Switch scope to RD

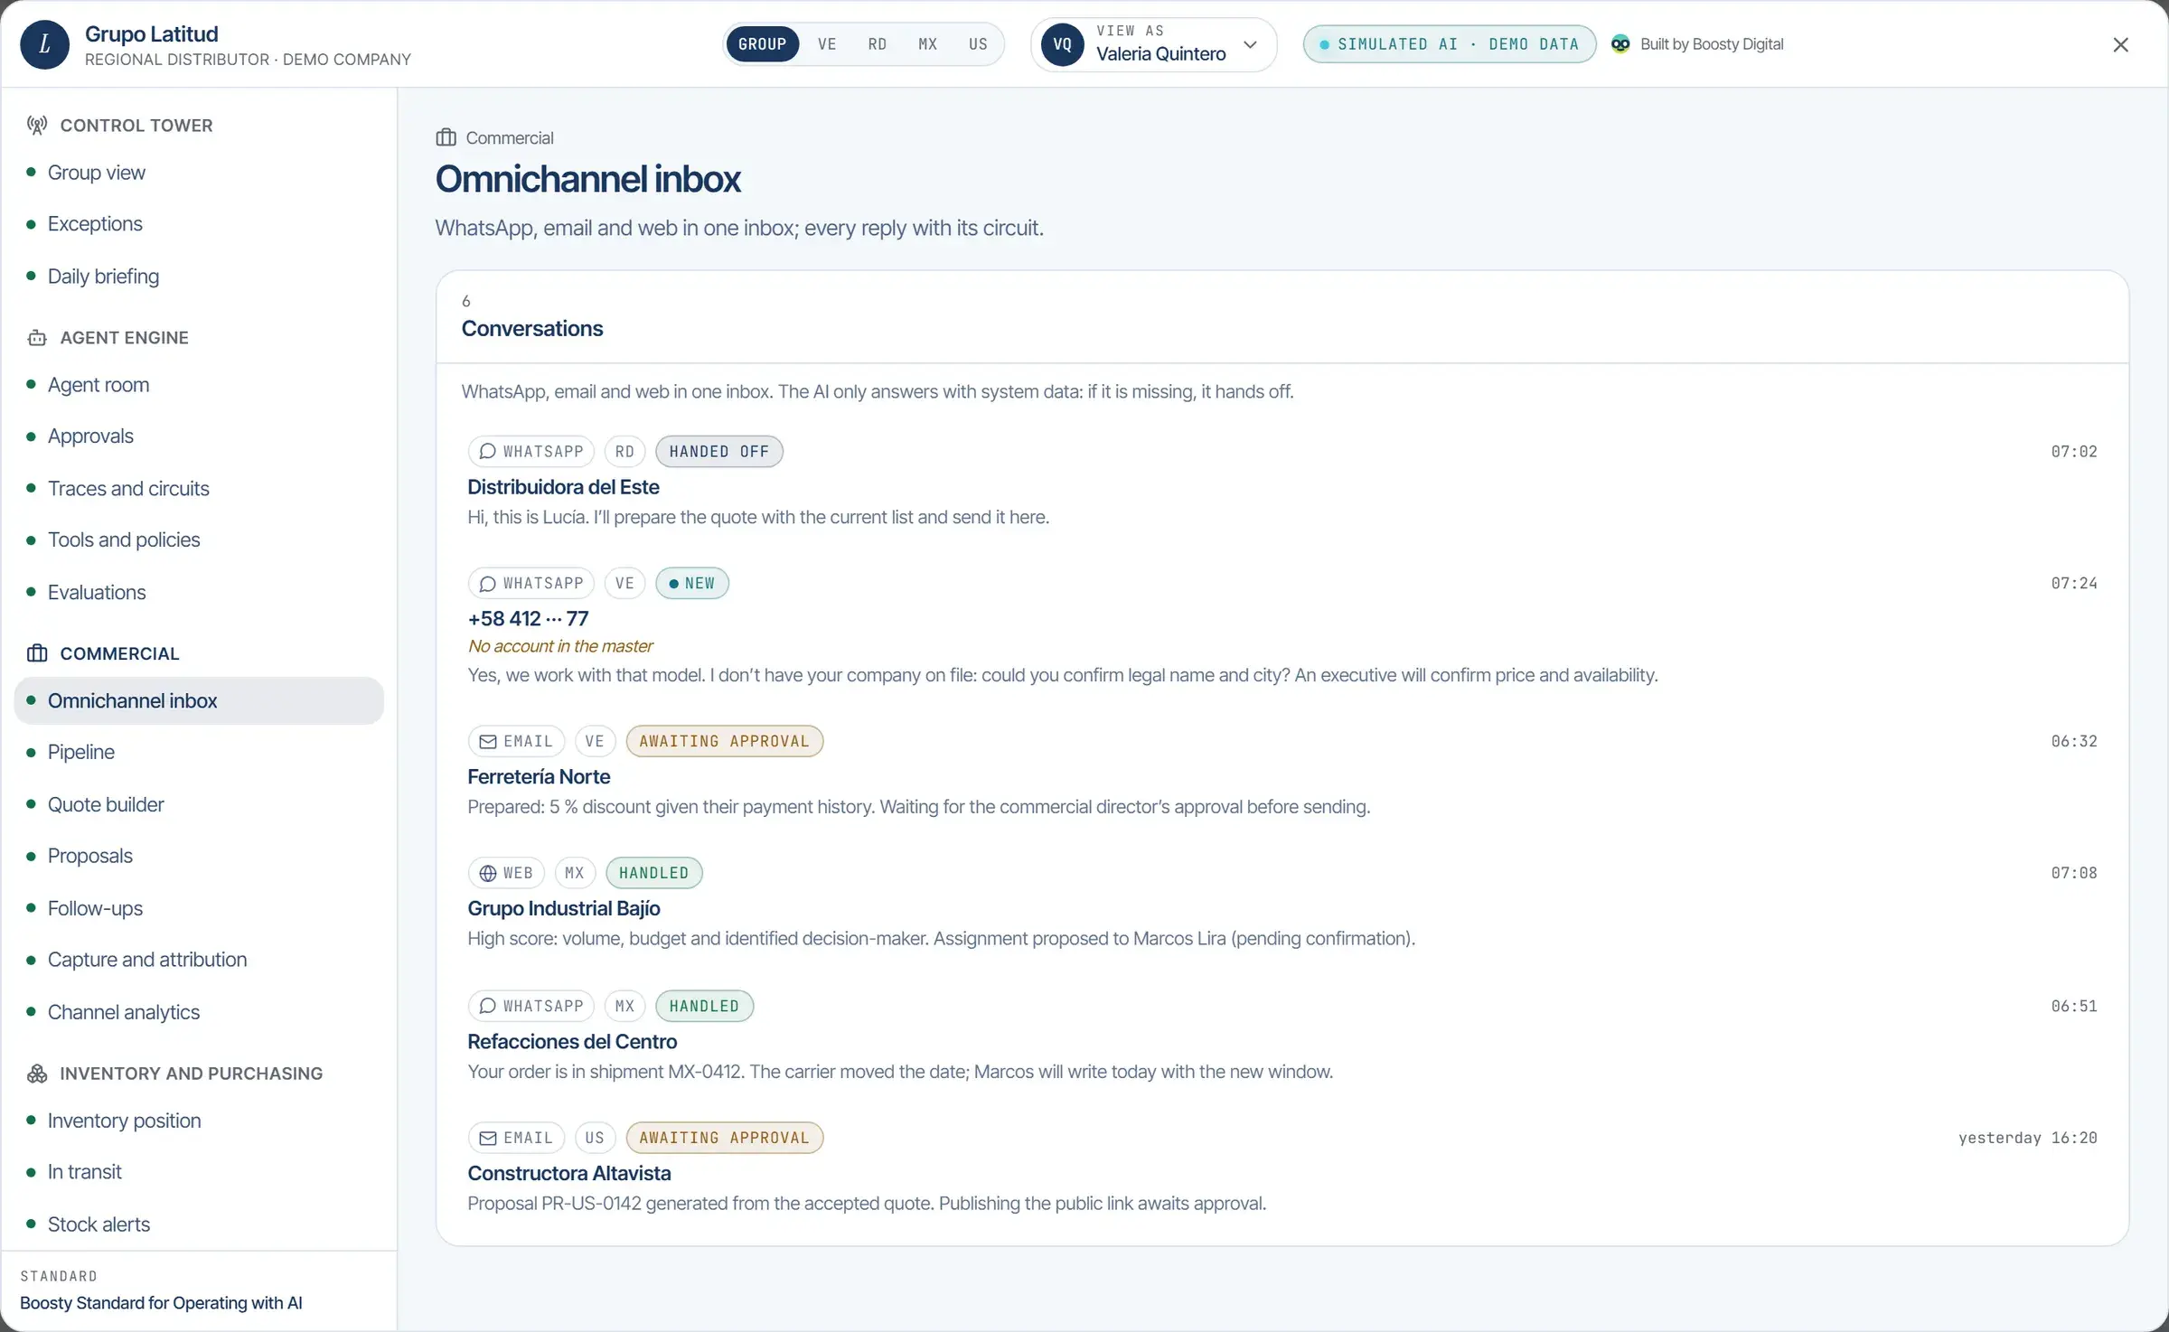[878, 44]
